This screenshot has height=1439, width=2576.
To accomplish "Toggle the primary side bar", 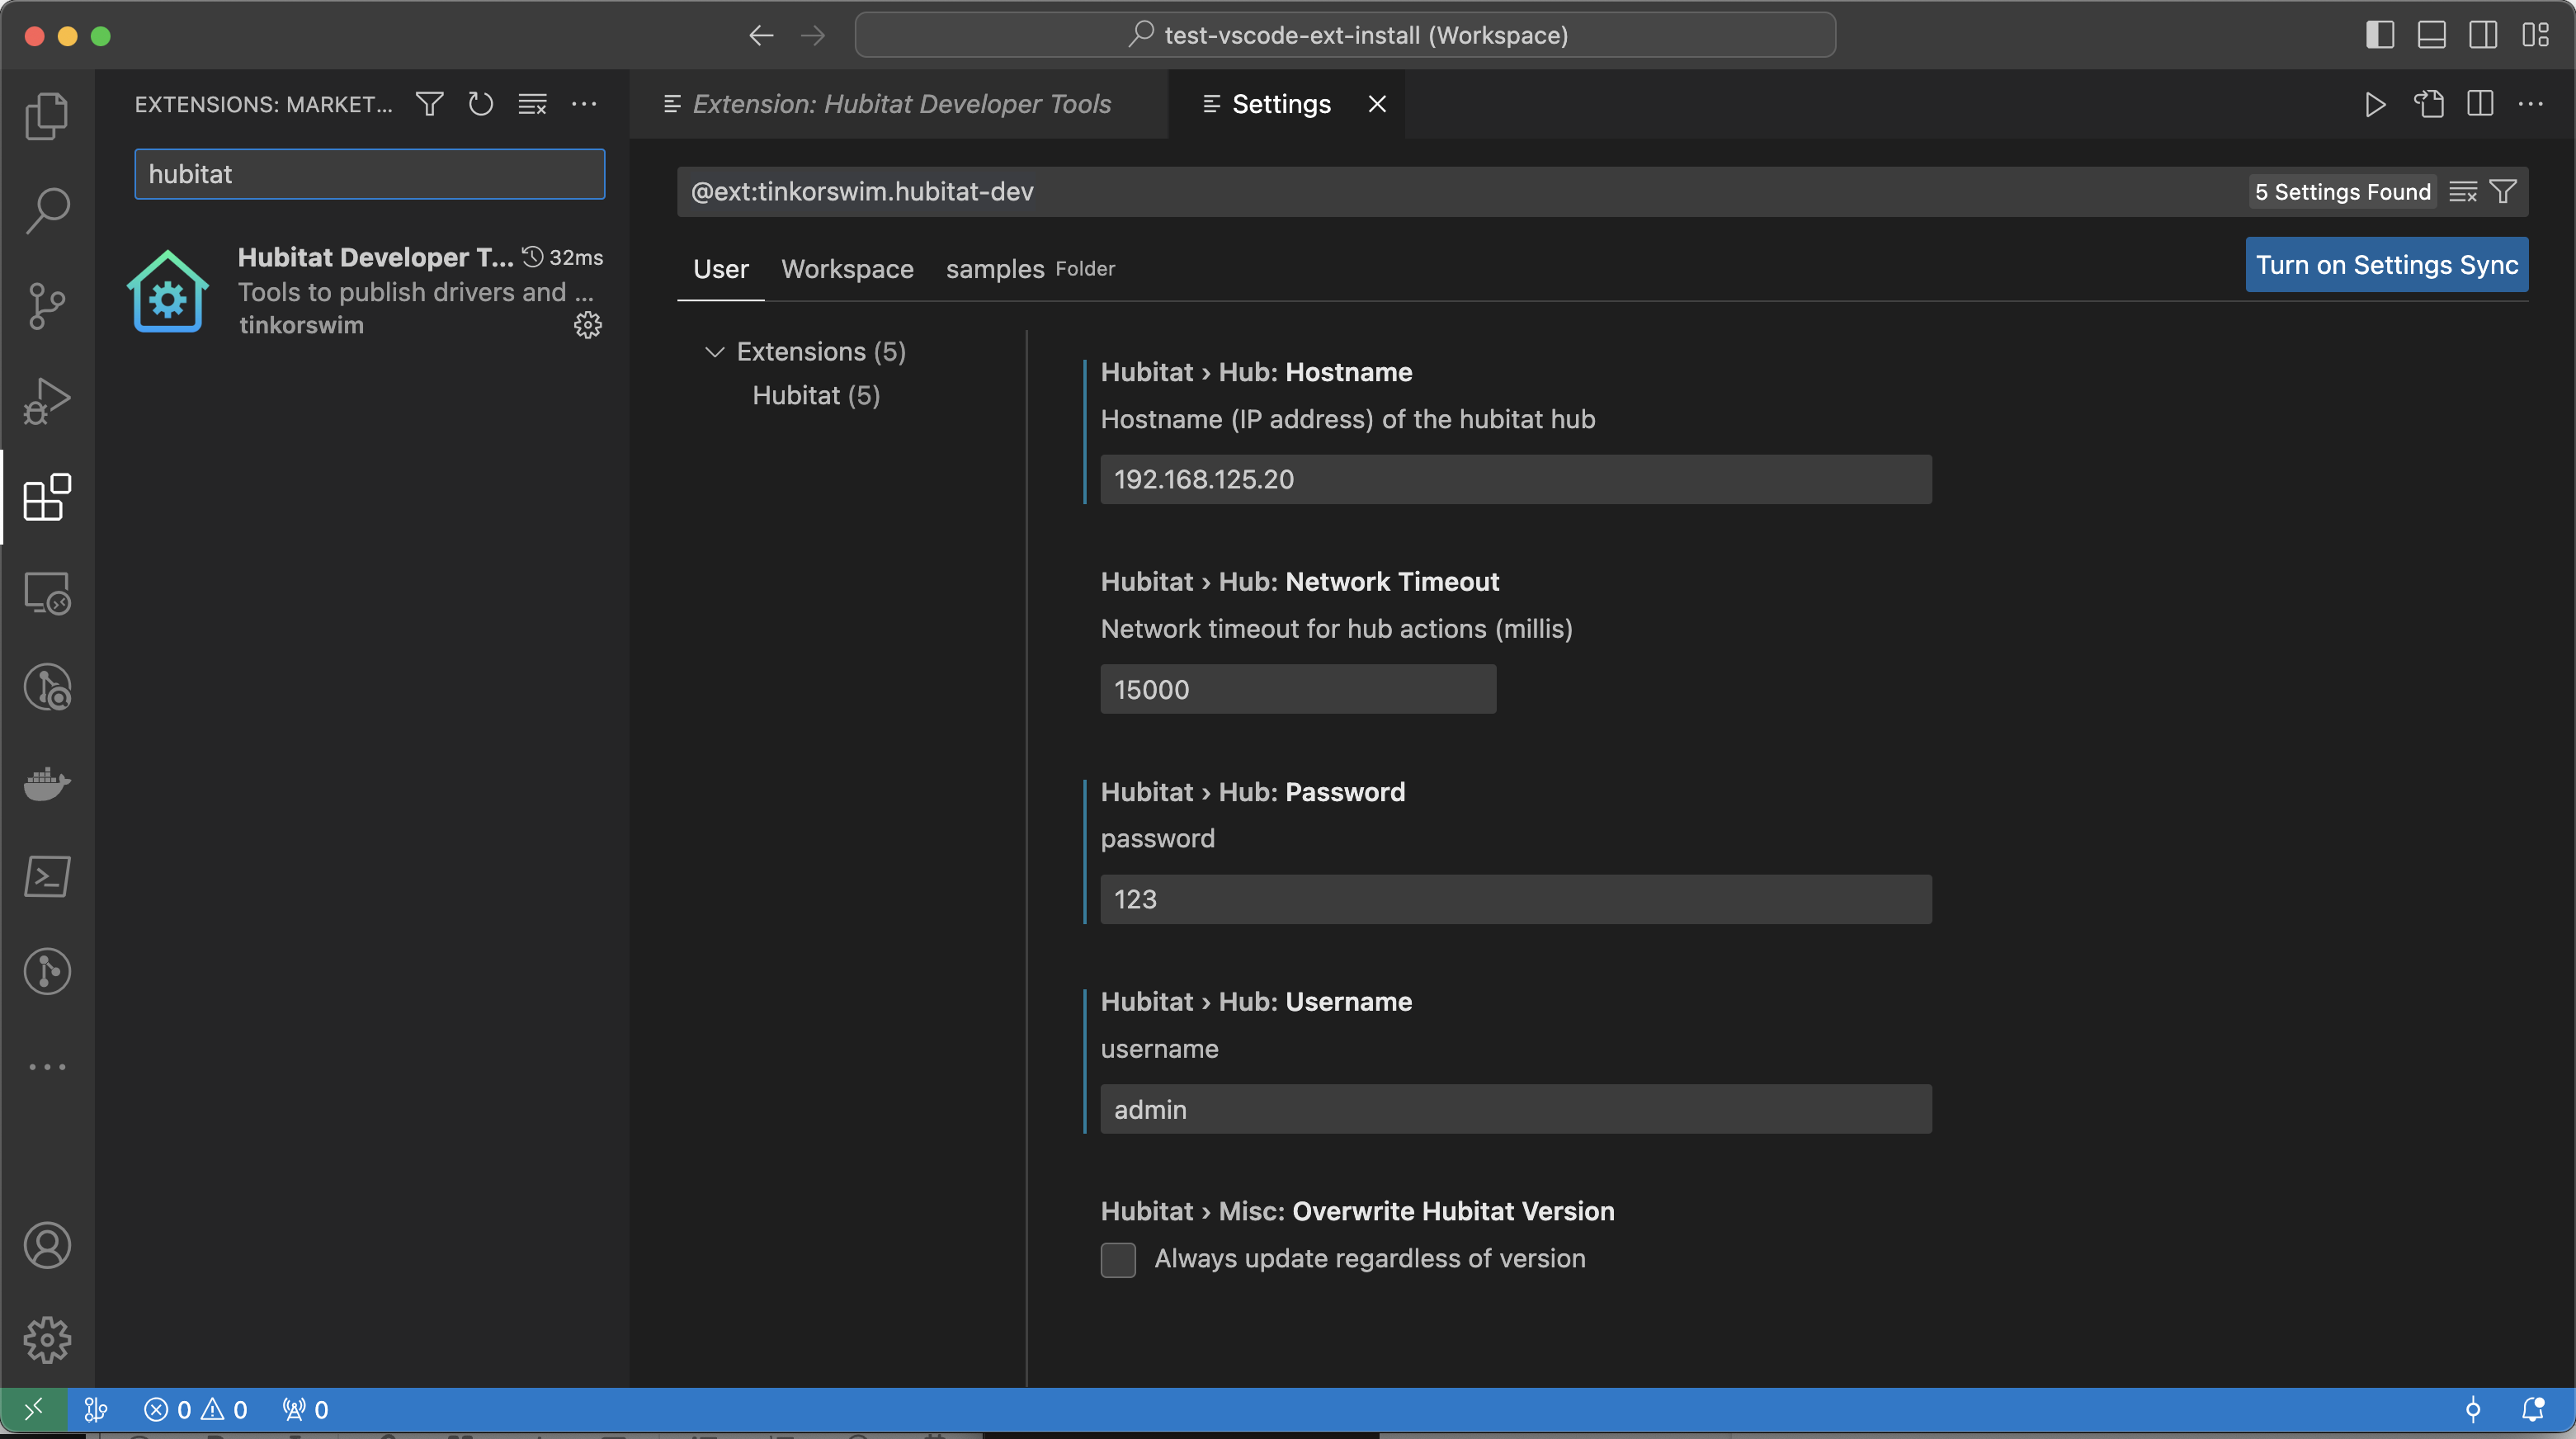I will (2380, 35).
